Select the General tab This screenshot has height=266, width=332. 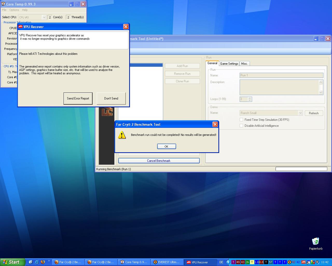(x=212, y=63)
